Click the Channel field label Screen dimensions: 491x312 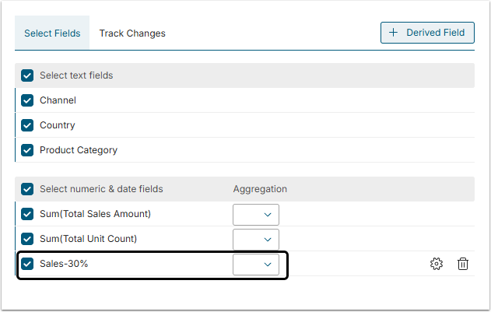click(58, 100)
